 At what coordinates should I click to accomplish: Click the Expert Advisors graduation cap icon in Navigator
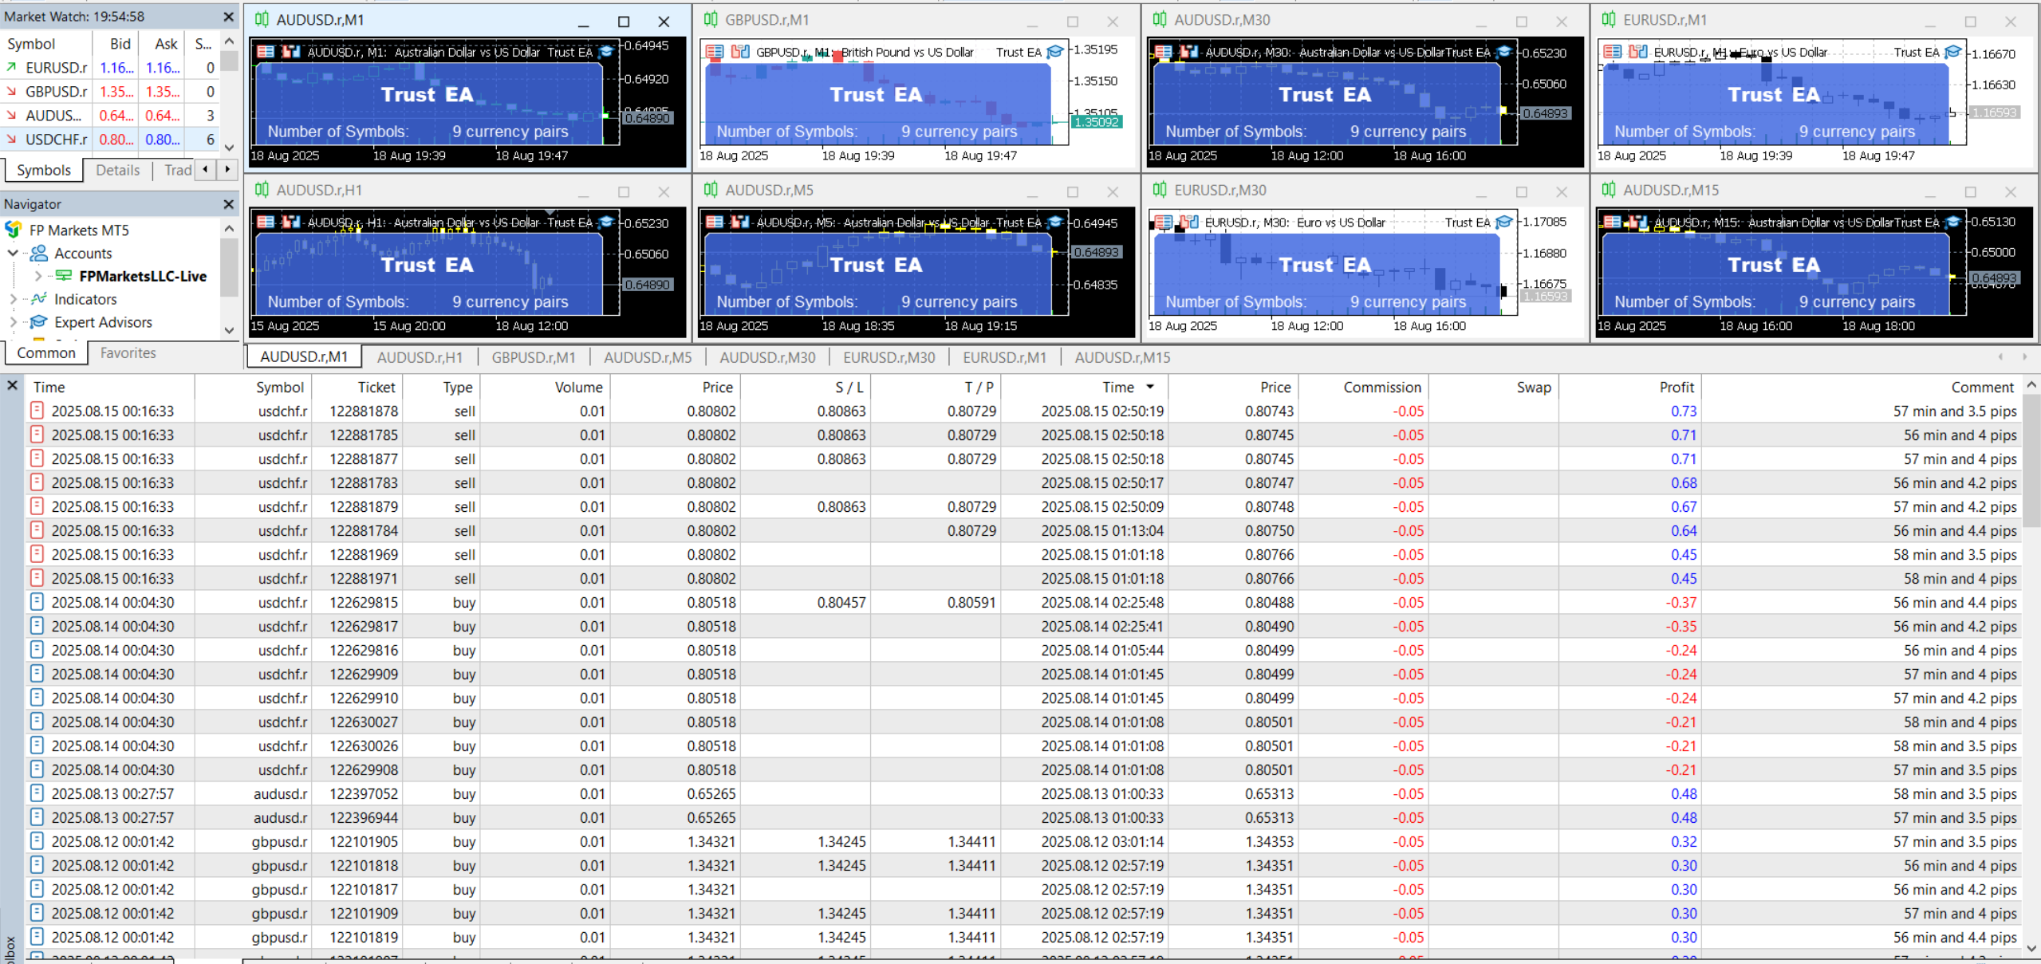coord(38,322)
